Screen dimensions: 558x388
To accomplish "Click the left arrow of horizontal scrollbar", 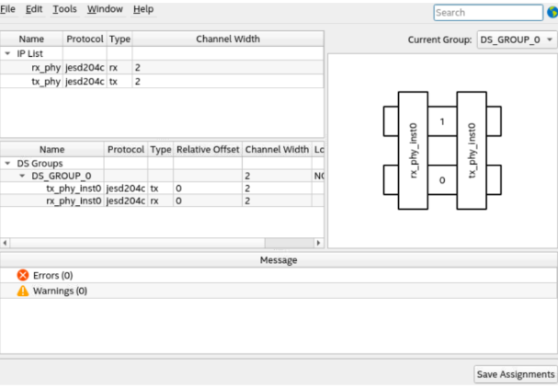I will coord(6,243).
